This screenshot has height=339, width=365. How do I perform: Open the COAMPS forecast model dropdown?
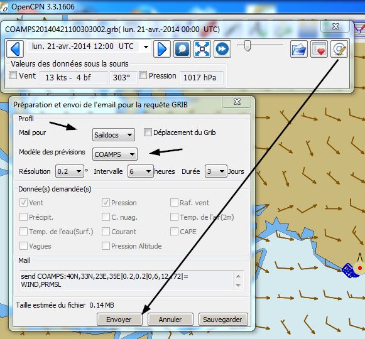(x=115, y=154)
